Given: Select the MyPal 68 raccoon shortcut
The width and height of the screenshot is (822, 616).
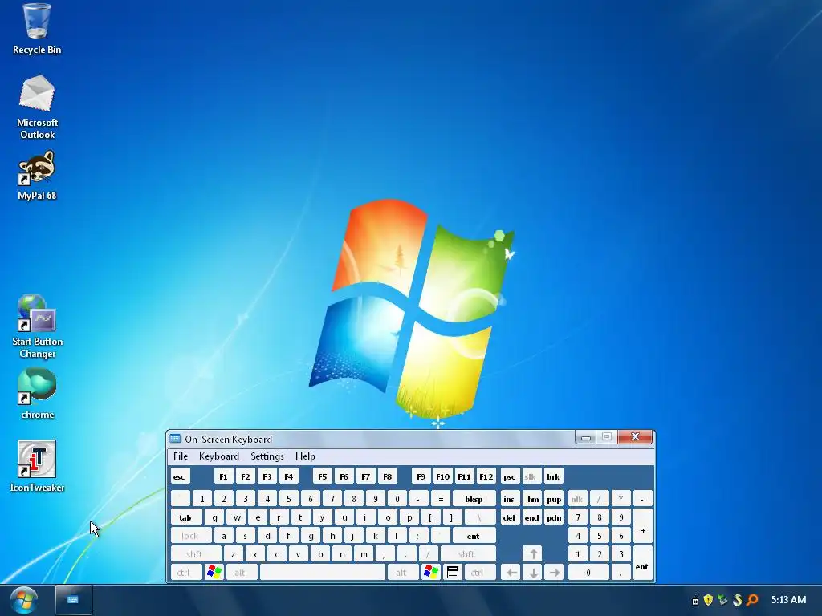Looking at the screenshot, I should tap(37, 176).
